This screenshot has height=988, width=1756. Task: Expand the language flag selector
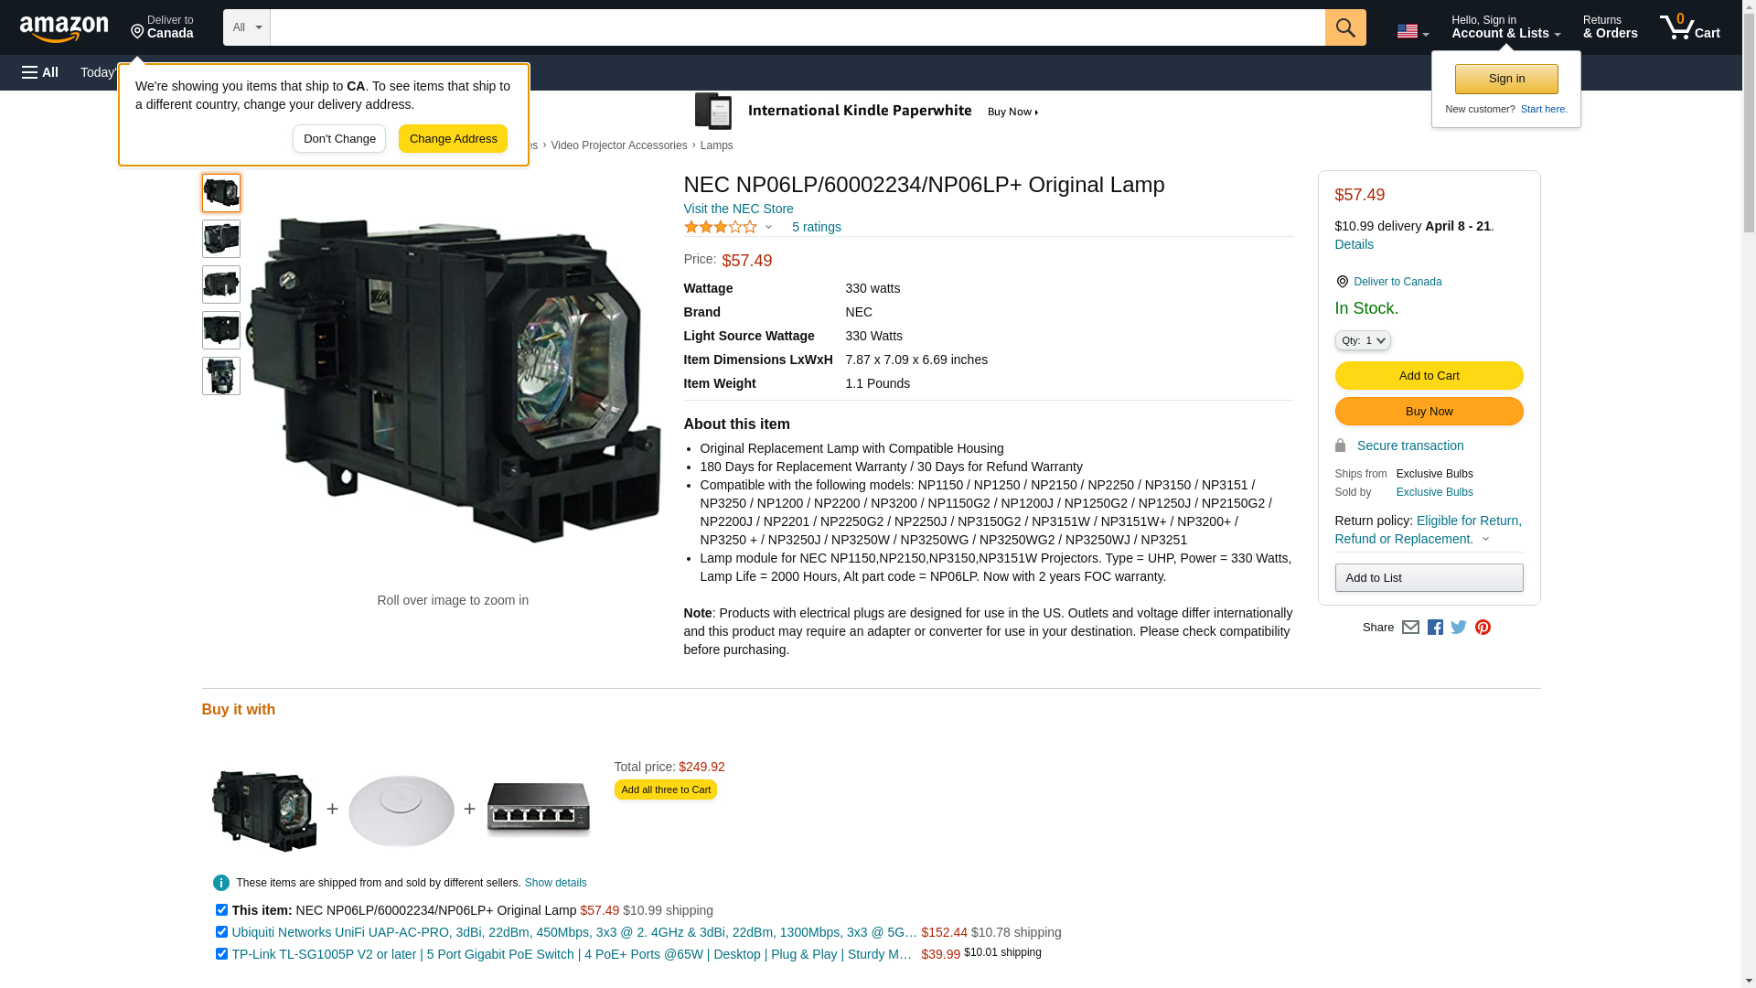[1413, 31]
